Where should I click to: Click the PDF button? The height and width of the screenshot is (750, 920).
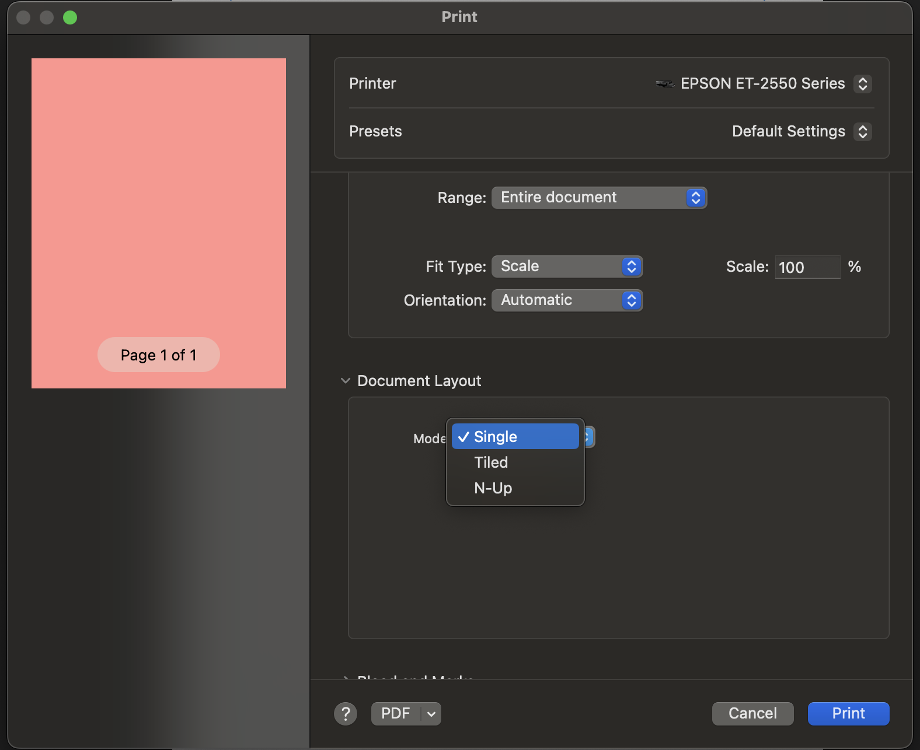pos(396,714)
